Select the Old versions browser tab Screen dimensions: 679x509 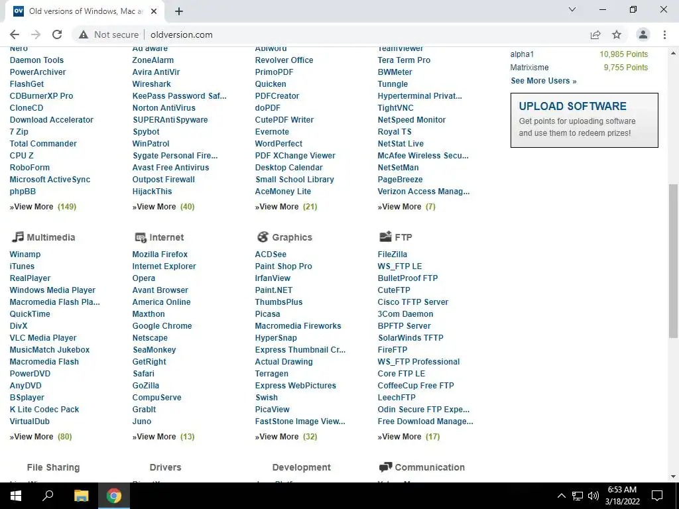(85, 11)
